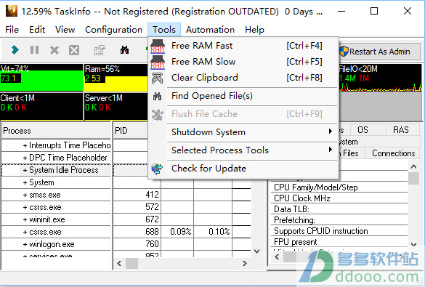This screenshot has width=425, height=287.
Task: Click the Restart As Admin button
Action: pyautogui.click(x=379, y=52)
